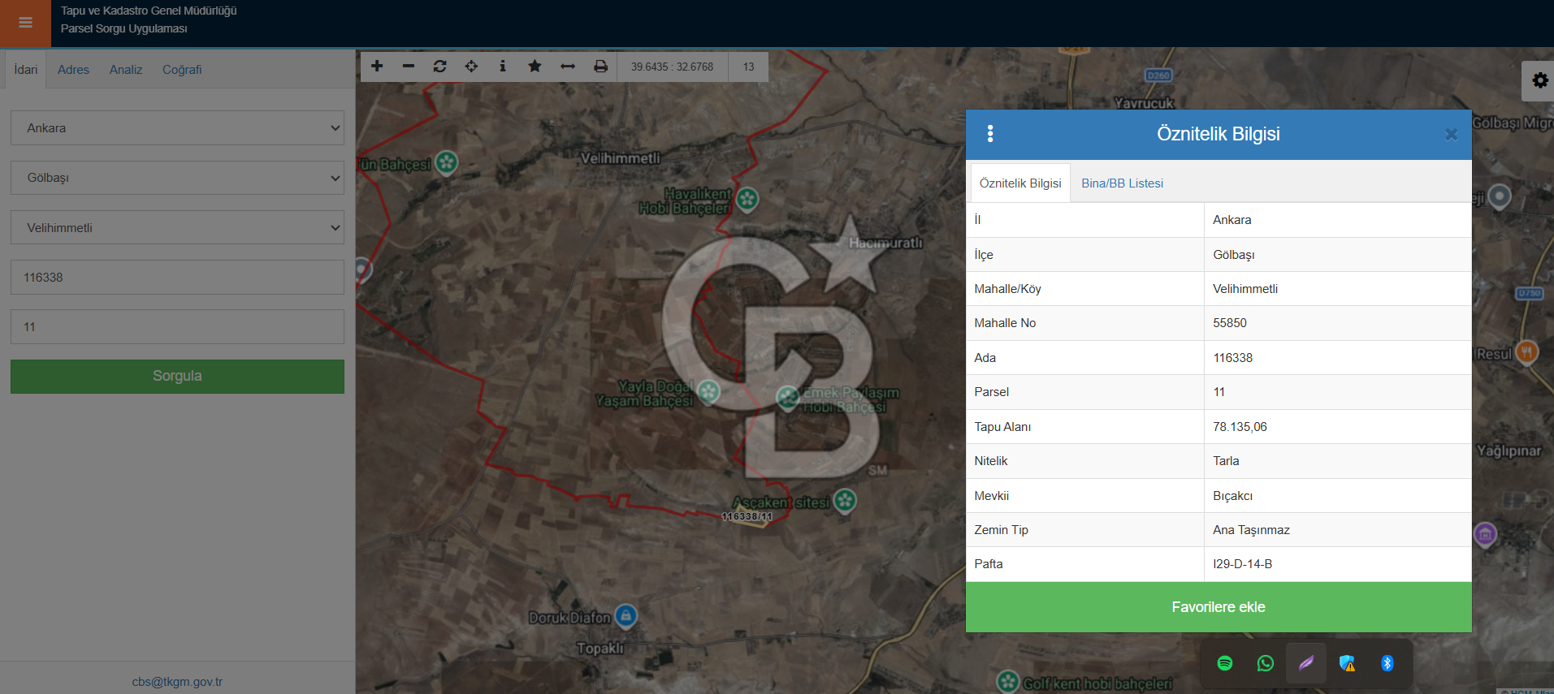Image resolution: width=1554 pixels, height=694 pixels.
Task: Switch to the Coğrafi tab
Action: [x=182, y=70]
